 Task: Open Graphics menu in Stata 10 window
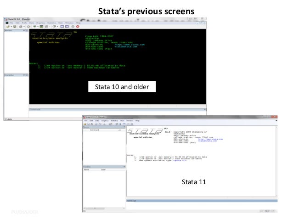pyautogui.click(x=40, y=23)
